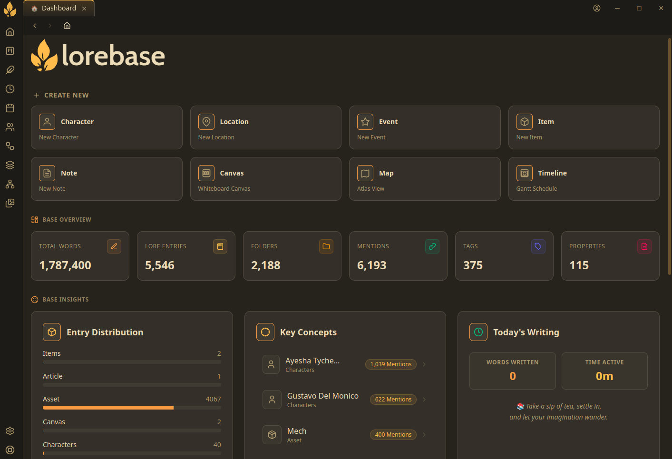Click the Asset count 4067
Screen dimensions: 672x459
pos(213,399)
